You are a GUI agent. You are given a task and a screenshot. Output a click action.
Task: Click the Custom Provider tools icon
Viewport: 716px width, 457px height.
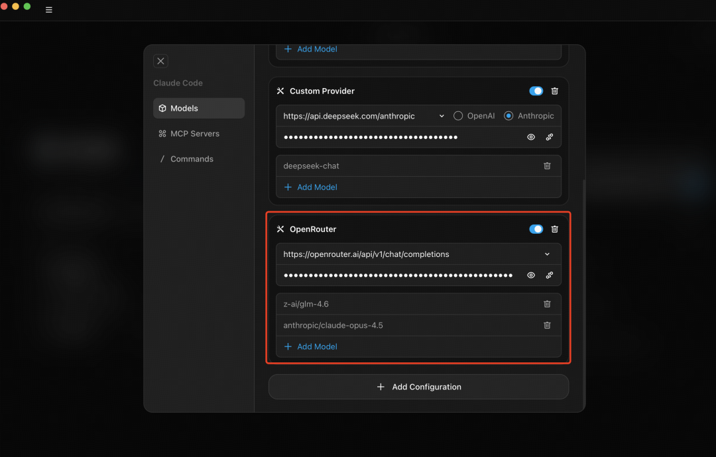[280, 91]
